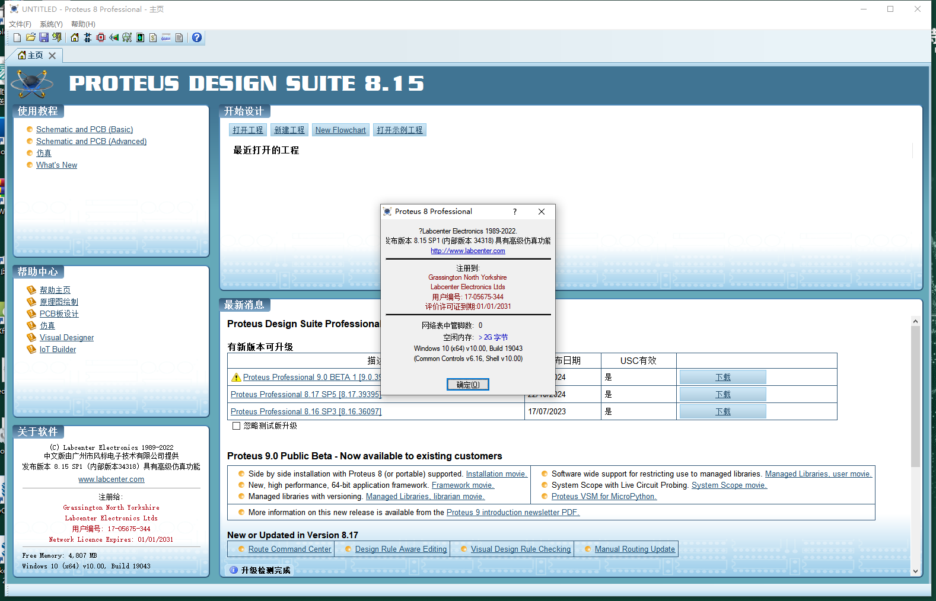936x601 pixels.
Task: Click the PCB板设计 help book icon
Action: coord(31,314)
